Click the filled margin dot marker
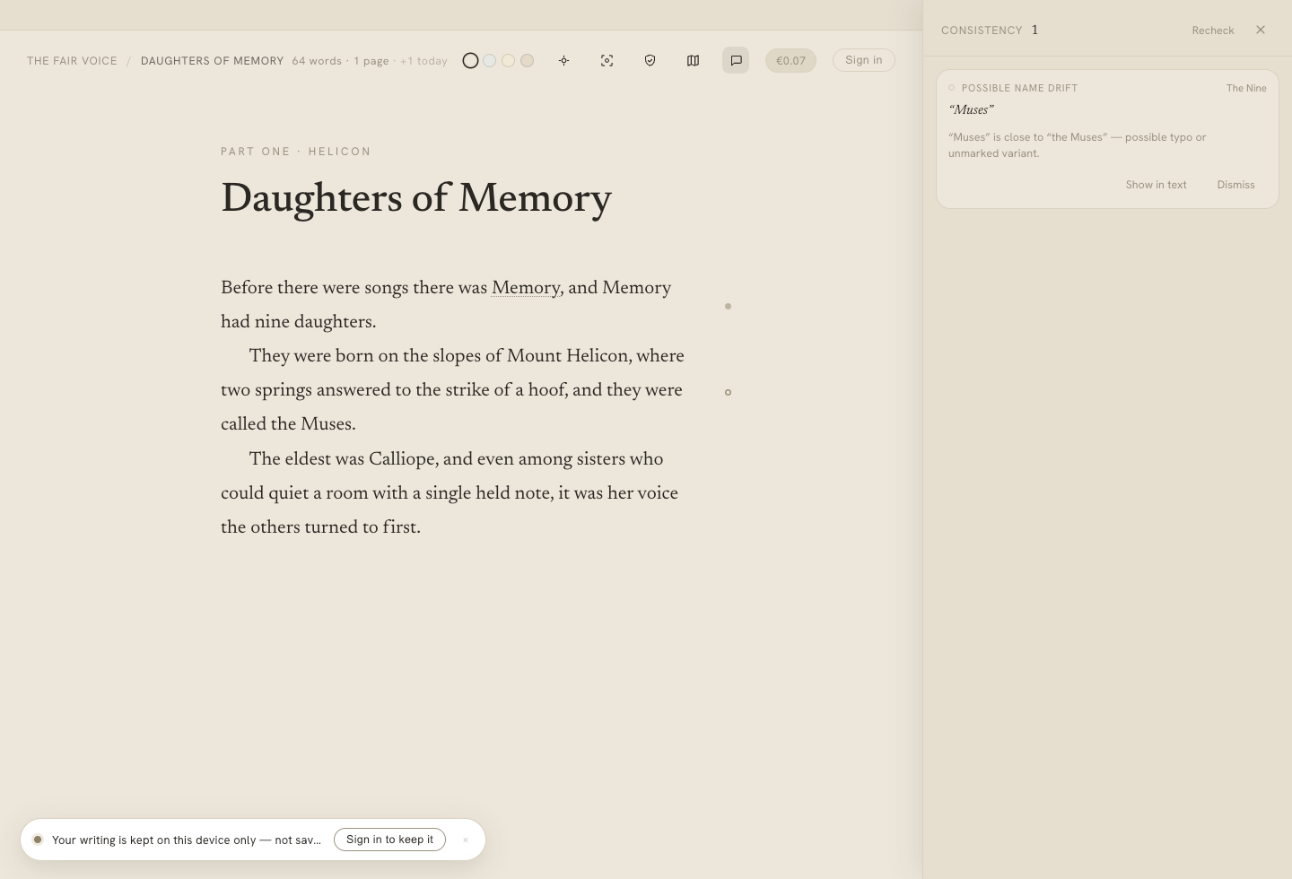The height and width of the screenshot is (879, 1292). (728, 306)
